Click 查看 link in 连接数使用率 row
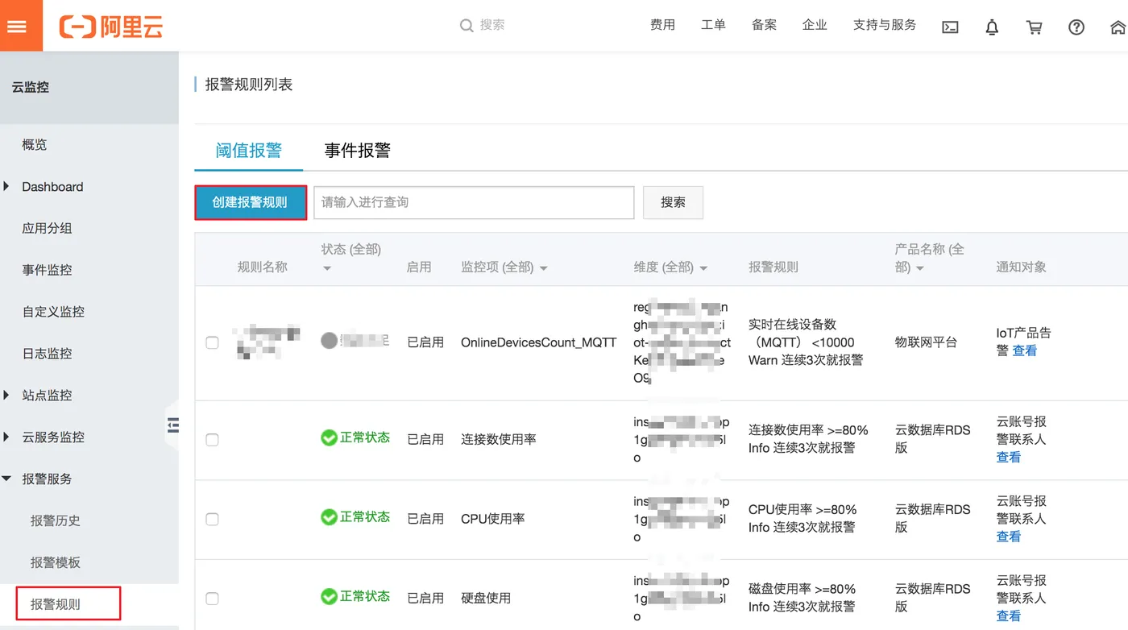Image resolution: width=1128 pixels, height=630 pixels. click(1009, 457)
